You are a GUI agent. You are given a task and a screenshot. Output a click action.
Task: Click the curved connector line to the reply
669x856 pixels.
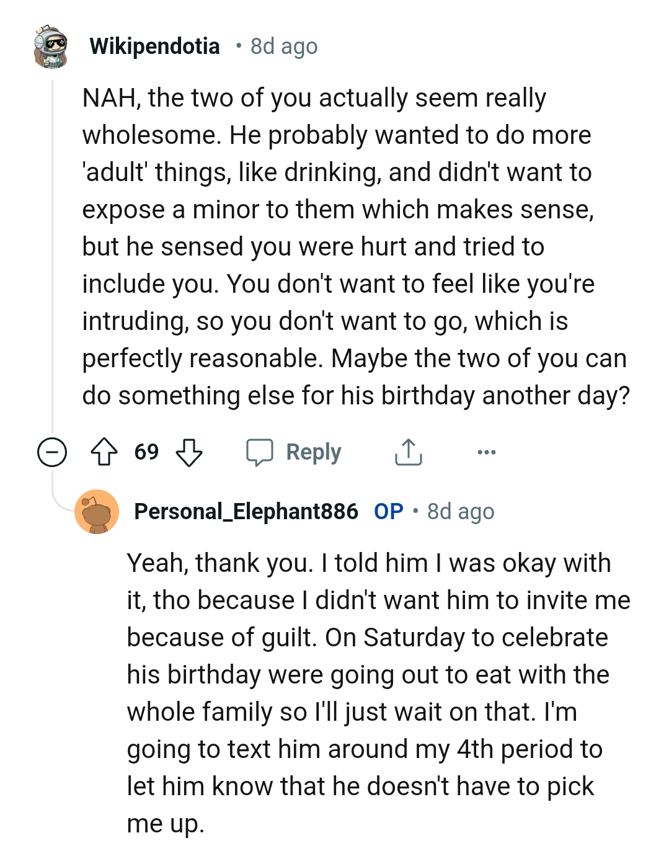61,501
